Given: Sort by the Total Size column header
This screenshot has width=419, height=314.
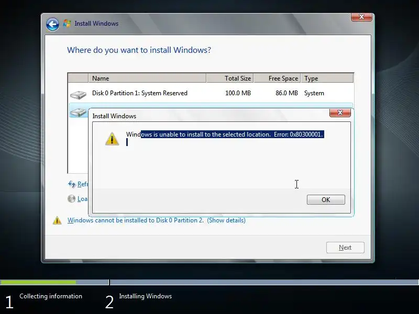Looking at the screenshot, I should [230, 78].
